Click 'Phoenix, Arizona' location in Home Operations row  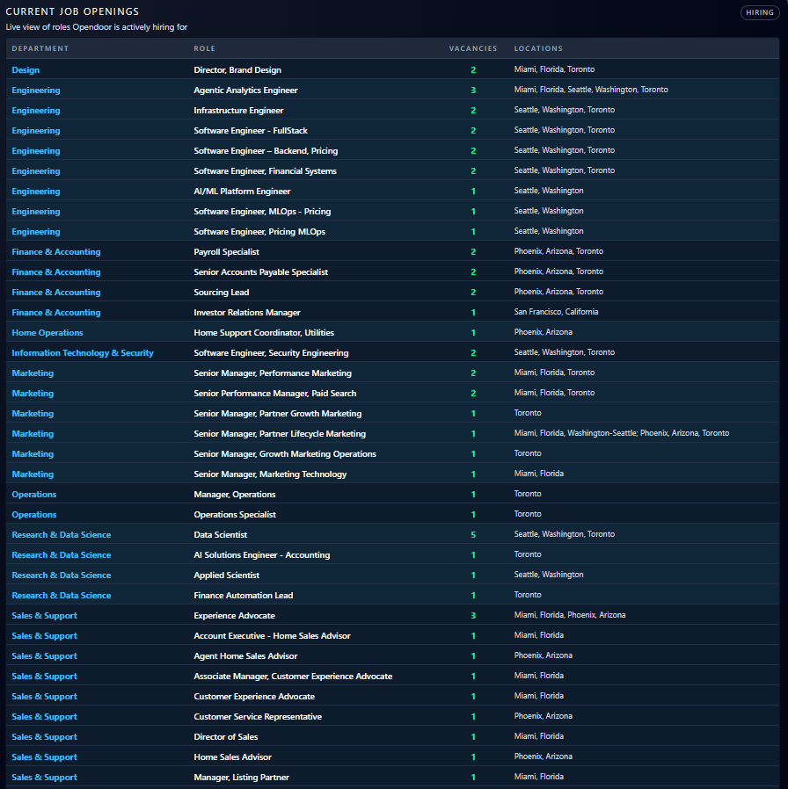point(544,332)
